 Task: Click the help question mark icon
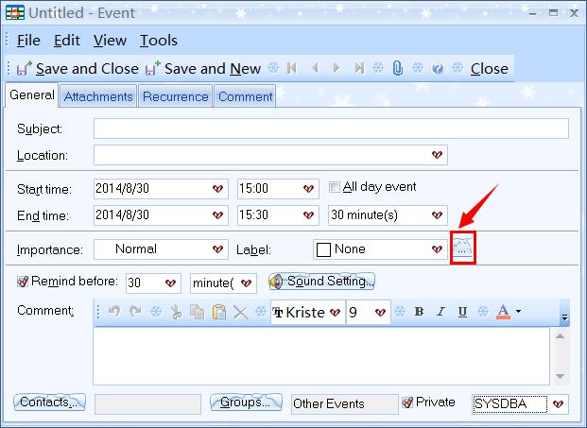click(438, 68)
